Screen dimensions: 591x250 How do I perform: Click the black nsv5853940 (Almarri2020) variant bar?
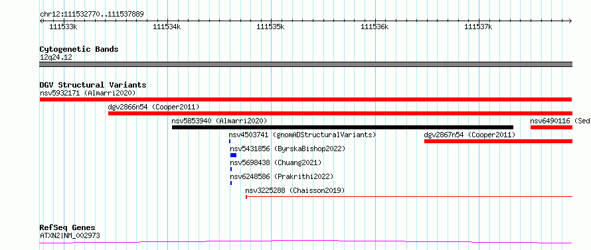click(343, 127)
